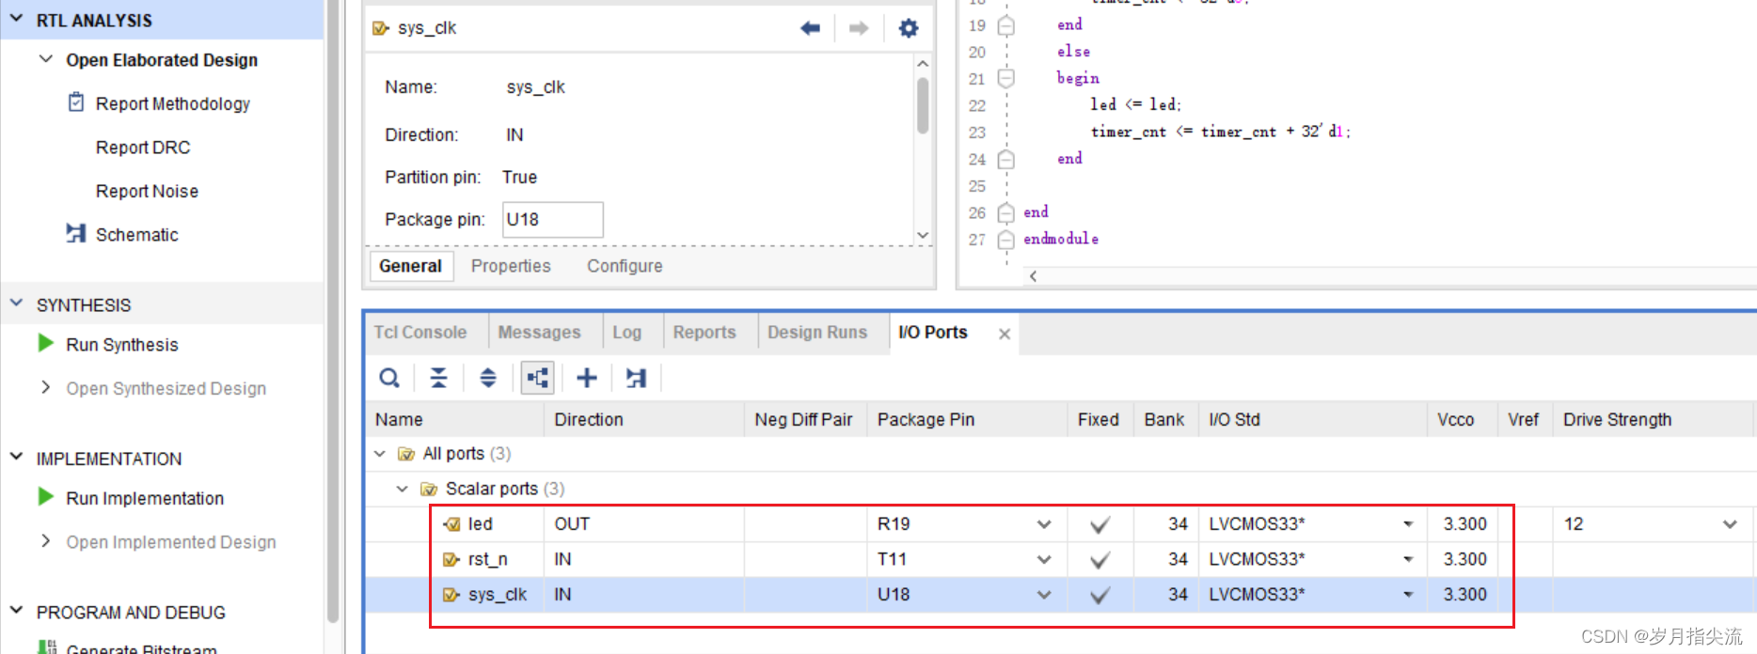
Task: Switch to the Reports tab
Action: 704,333
